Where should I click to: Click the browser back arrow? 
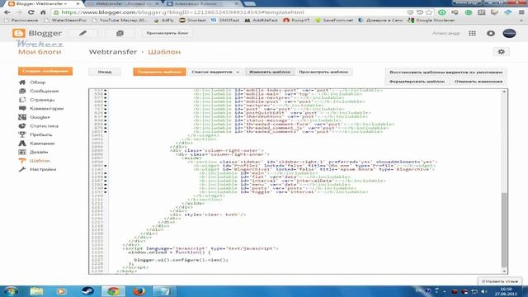tap(7, 12)
